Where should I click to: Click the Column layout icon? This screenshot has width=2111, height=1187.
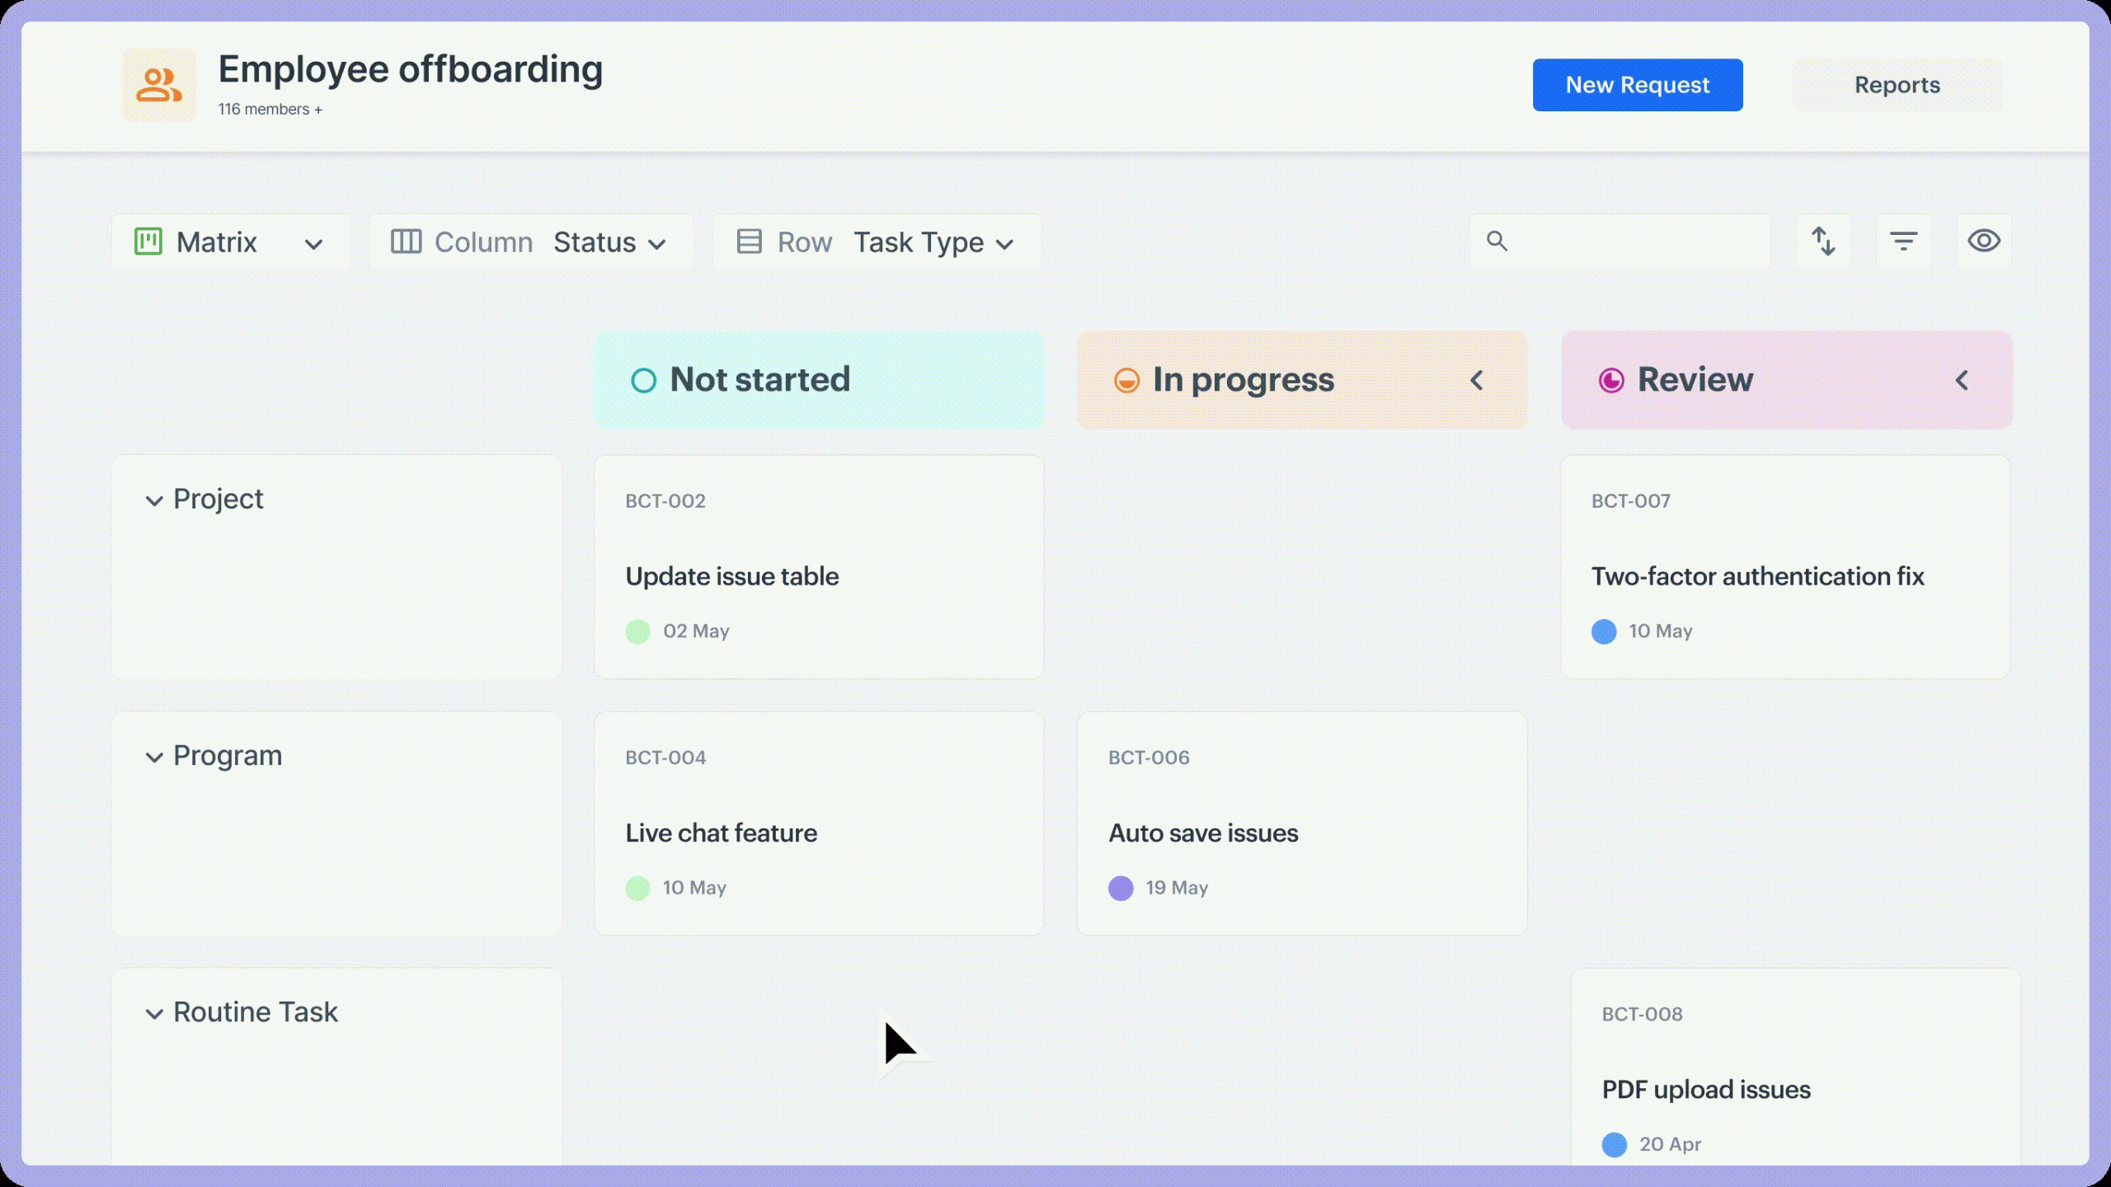pos(406,242)
